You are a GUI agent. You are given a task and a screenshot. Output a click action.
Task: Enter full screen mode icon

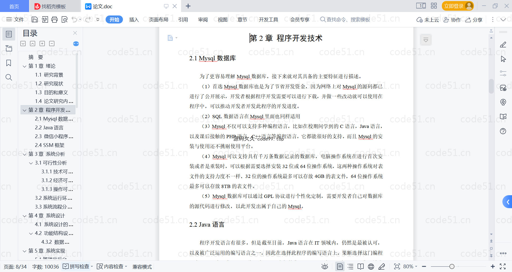point(503,266)
